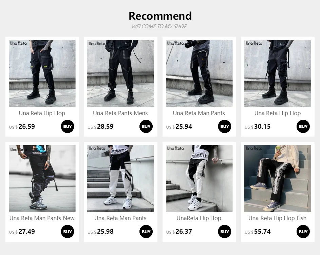
Task: Open the black-and-white stairs pants image priced $25.98
Action: coord(120,178)
